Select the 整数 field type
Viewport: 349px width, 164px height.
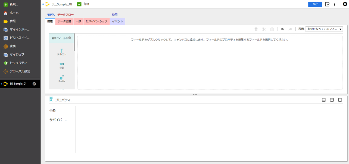(x=62, y=66)
